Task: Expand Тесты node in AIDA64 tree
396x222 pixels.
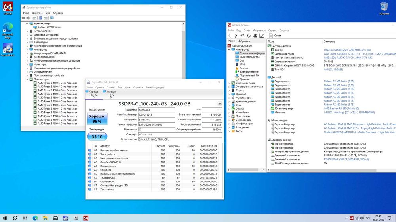Action: [229, 131]
